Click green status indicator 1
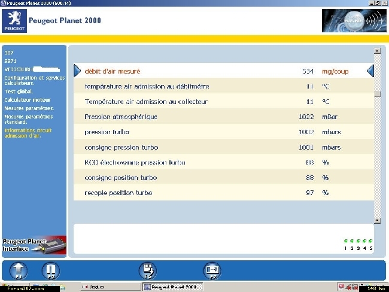 point(345,241)
